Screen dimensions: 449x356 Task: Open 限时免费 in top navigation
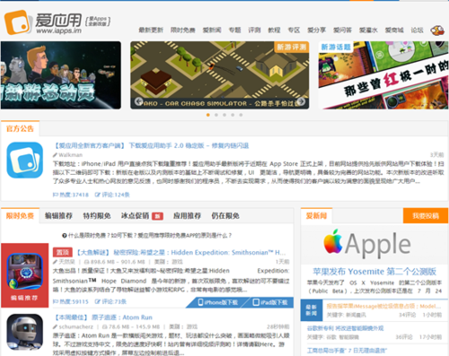(x=183, y=30)
